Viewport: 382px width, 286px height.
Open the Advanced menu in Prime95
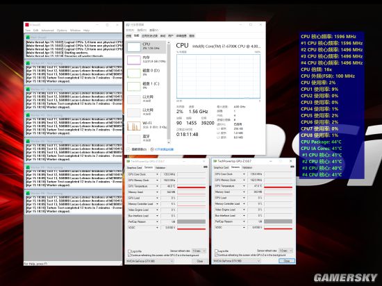click(47, 31)
